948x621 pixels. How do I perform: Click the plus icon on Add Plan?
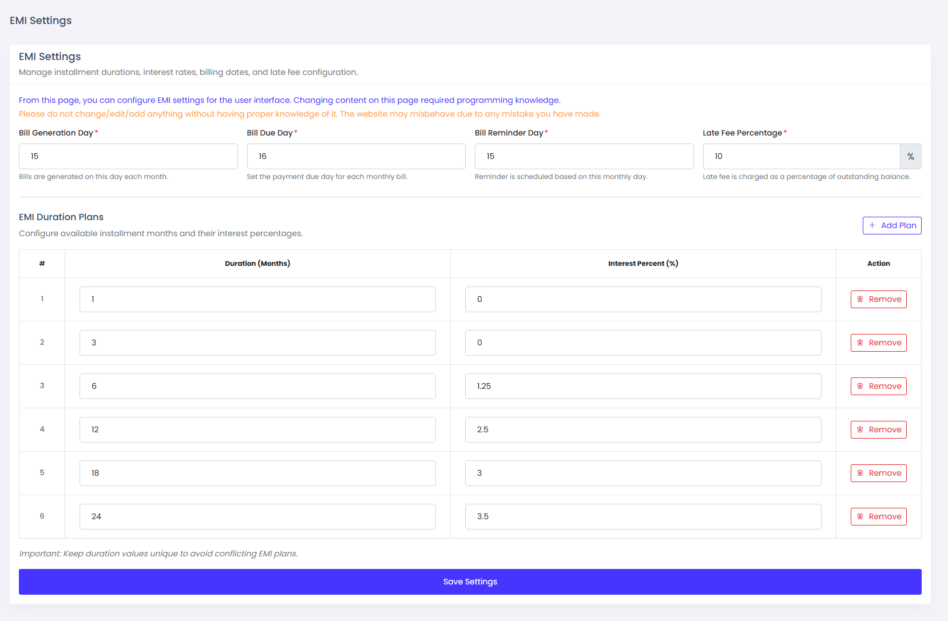click(x=872, y=225)
